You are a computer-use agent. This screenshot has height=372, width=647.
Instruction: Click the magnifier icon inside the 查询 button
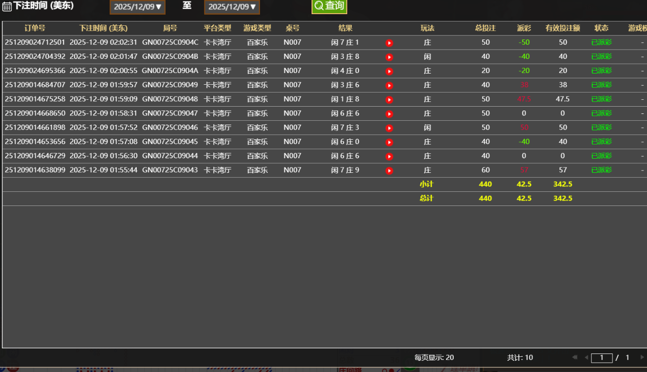[x=318, y=6]
